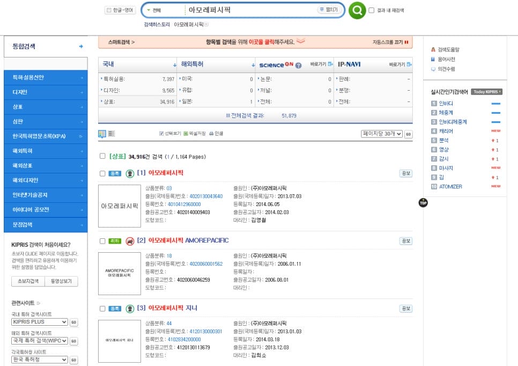Open trademark thumbnail for result [1]
518x366 pixels.
(x=120, y=206)
